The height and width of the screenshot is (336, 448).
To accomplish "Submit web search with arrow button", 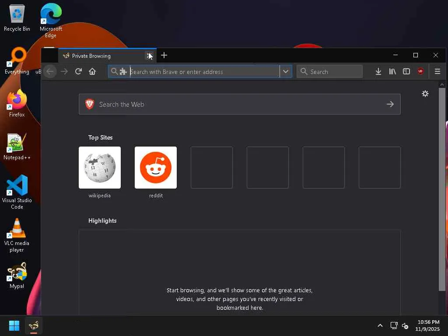I will click(390, 104).
